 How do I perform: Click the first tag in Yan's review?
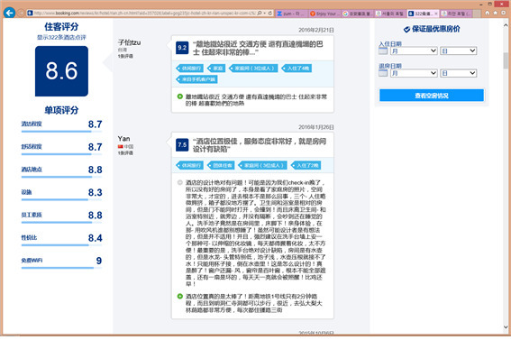pyautogui.click(x=189, y=165)
